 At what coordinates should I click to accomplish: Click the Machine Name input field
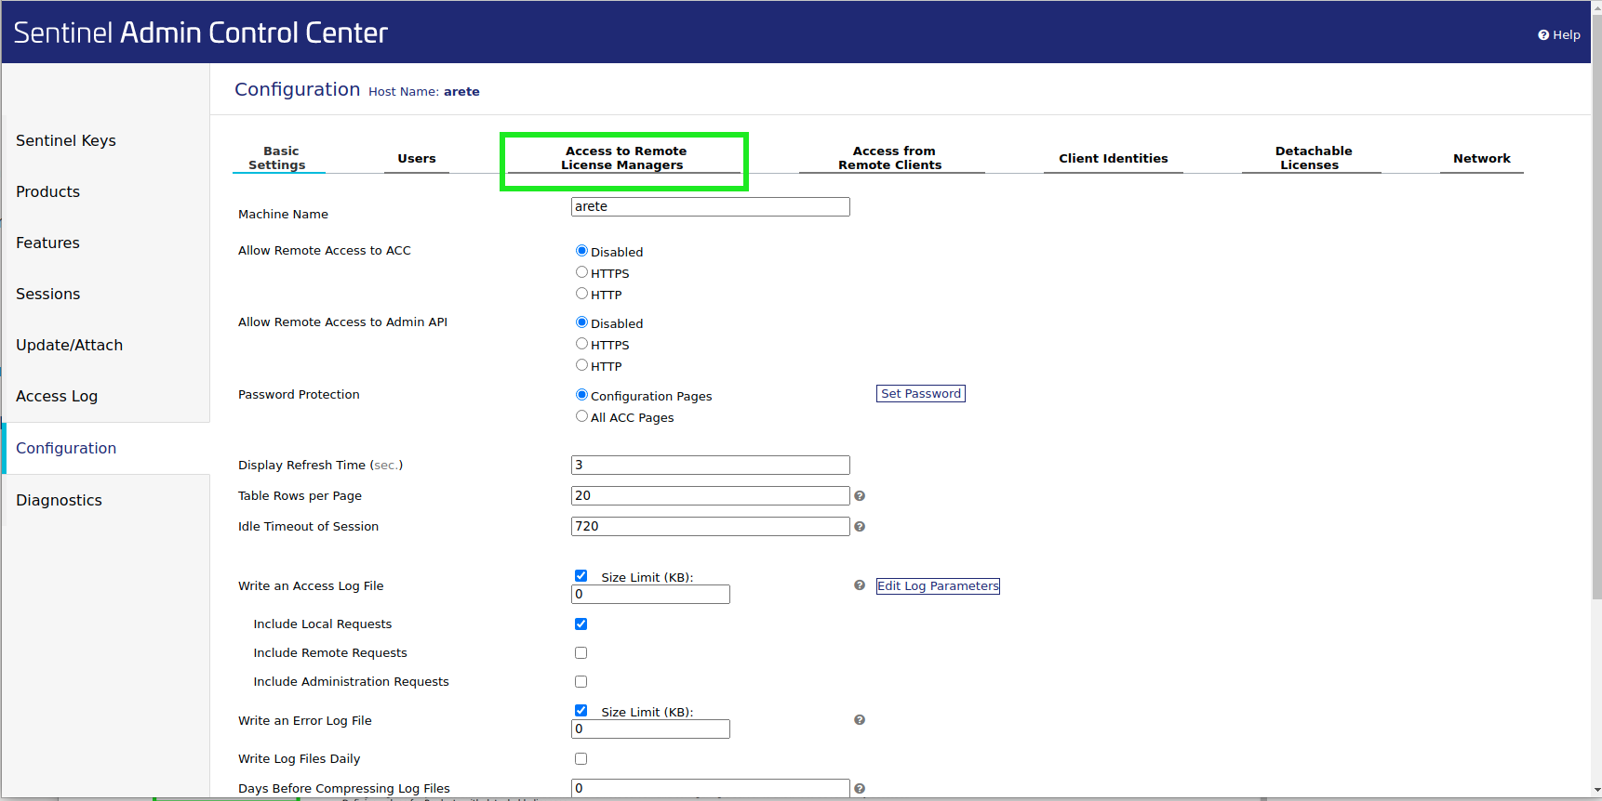click(x=710, y=206)
